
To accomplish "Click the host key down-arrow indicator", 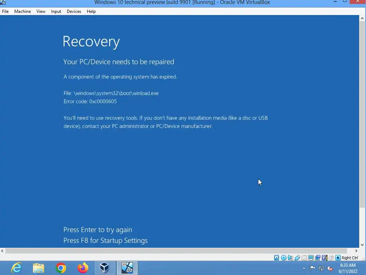I will pyautogui.click(x=338, y=258).
